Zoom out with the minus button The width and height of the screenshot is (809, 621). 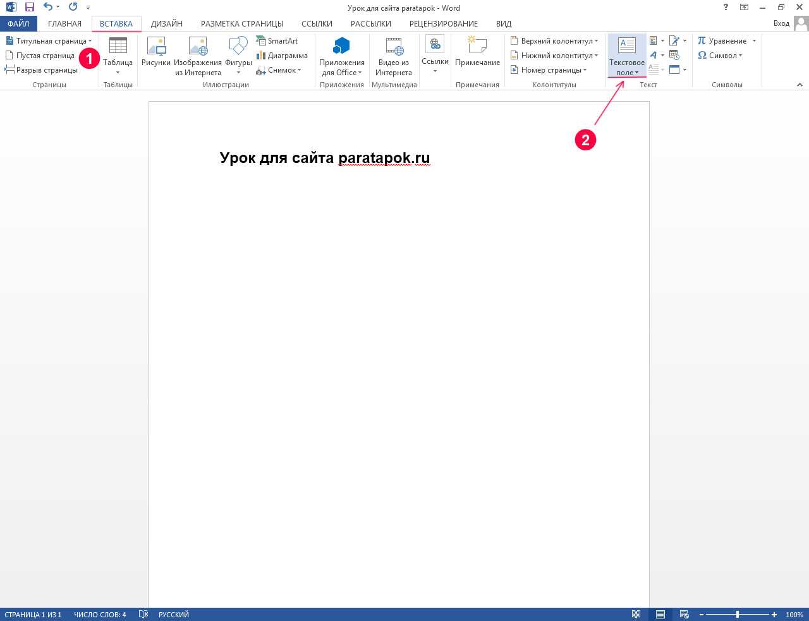[x=702, y=615]
